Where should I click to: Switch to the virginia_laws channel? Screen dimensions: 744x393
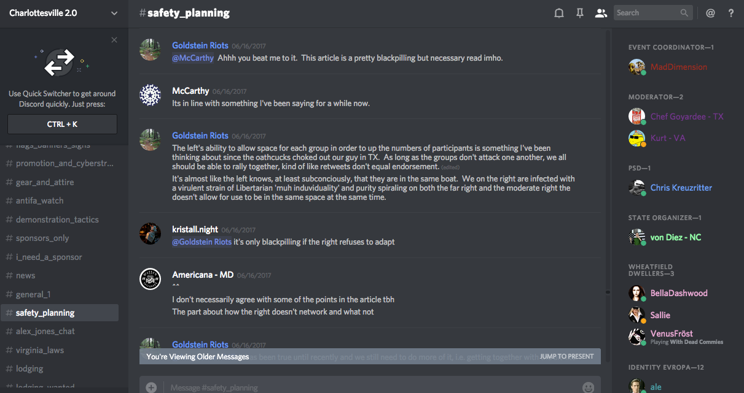[40, 350]
